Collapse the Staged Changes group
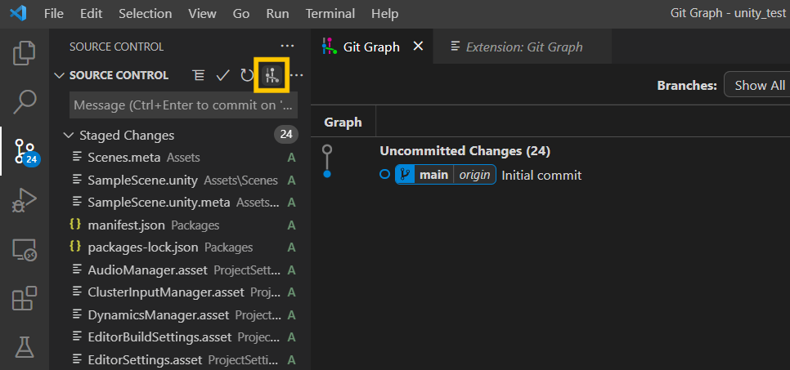Image resolution: width=790 pixels, height=370 pixels. pyautogui.click(x=68, y=136)
